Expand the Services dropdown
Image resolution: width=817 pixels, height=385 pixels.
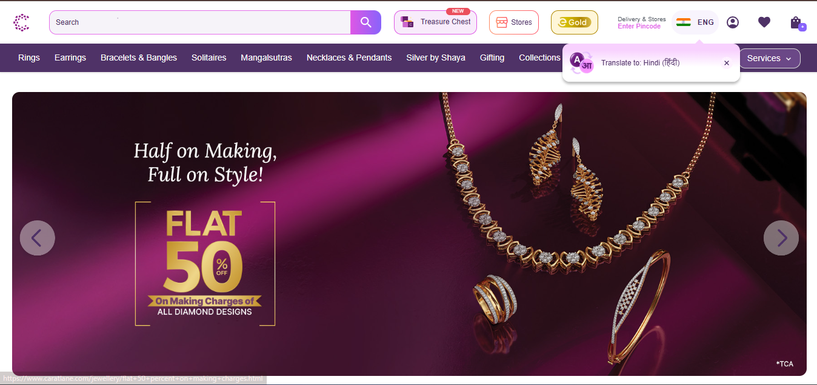(x=769, y=58)
